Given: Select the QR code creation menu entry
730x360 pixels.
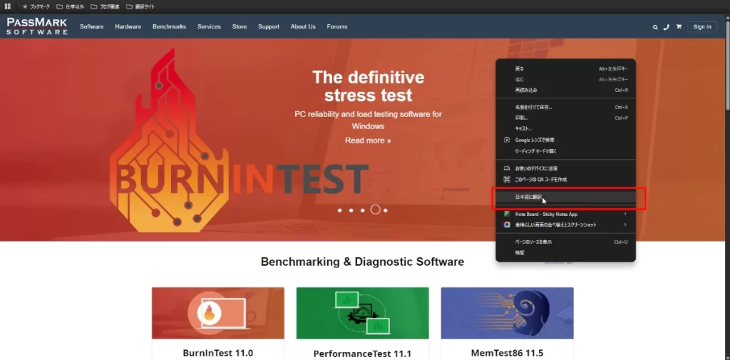Looking at the screenshot, I should pos(540,179).
